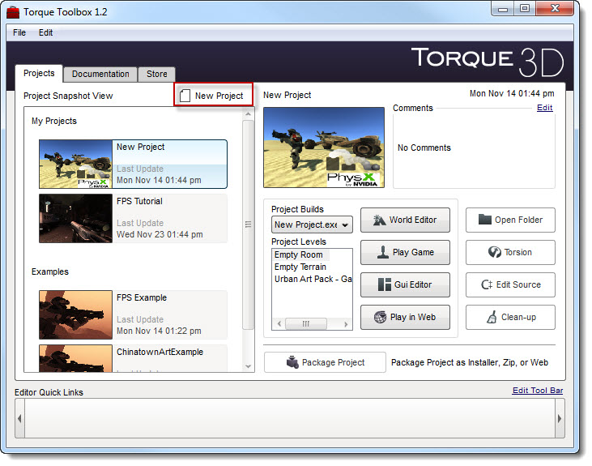
Task: Click Package Project button
Action: (x=325, y=362)
